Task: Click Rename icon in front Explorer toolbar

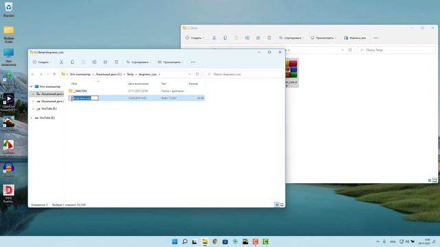Action: coord(94,62)
